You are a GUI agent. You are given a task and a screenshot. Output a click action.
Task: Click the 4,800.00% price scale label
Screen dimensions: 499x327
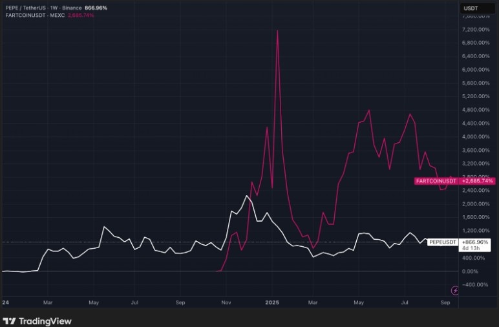coord(476,110)
